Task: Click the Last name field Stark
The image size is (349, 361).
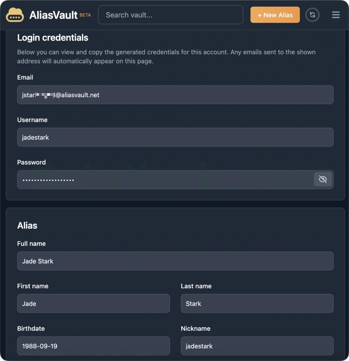Action: [x=257, y=304]
